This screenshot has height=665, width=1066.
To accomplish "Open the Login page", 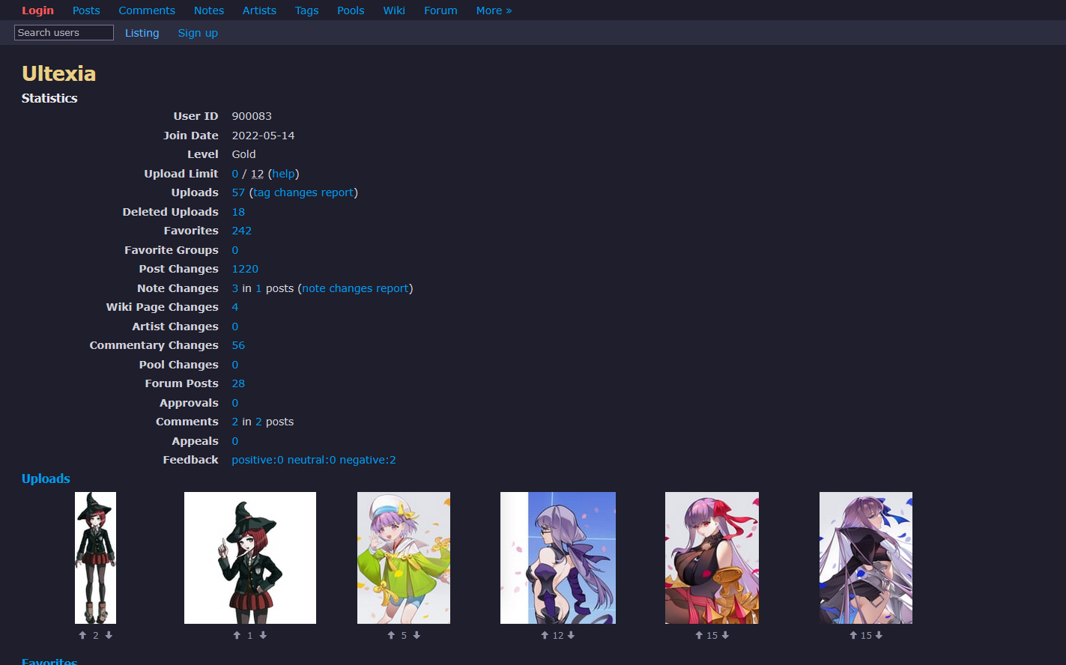I will (37, 10).
